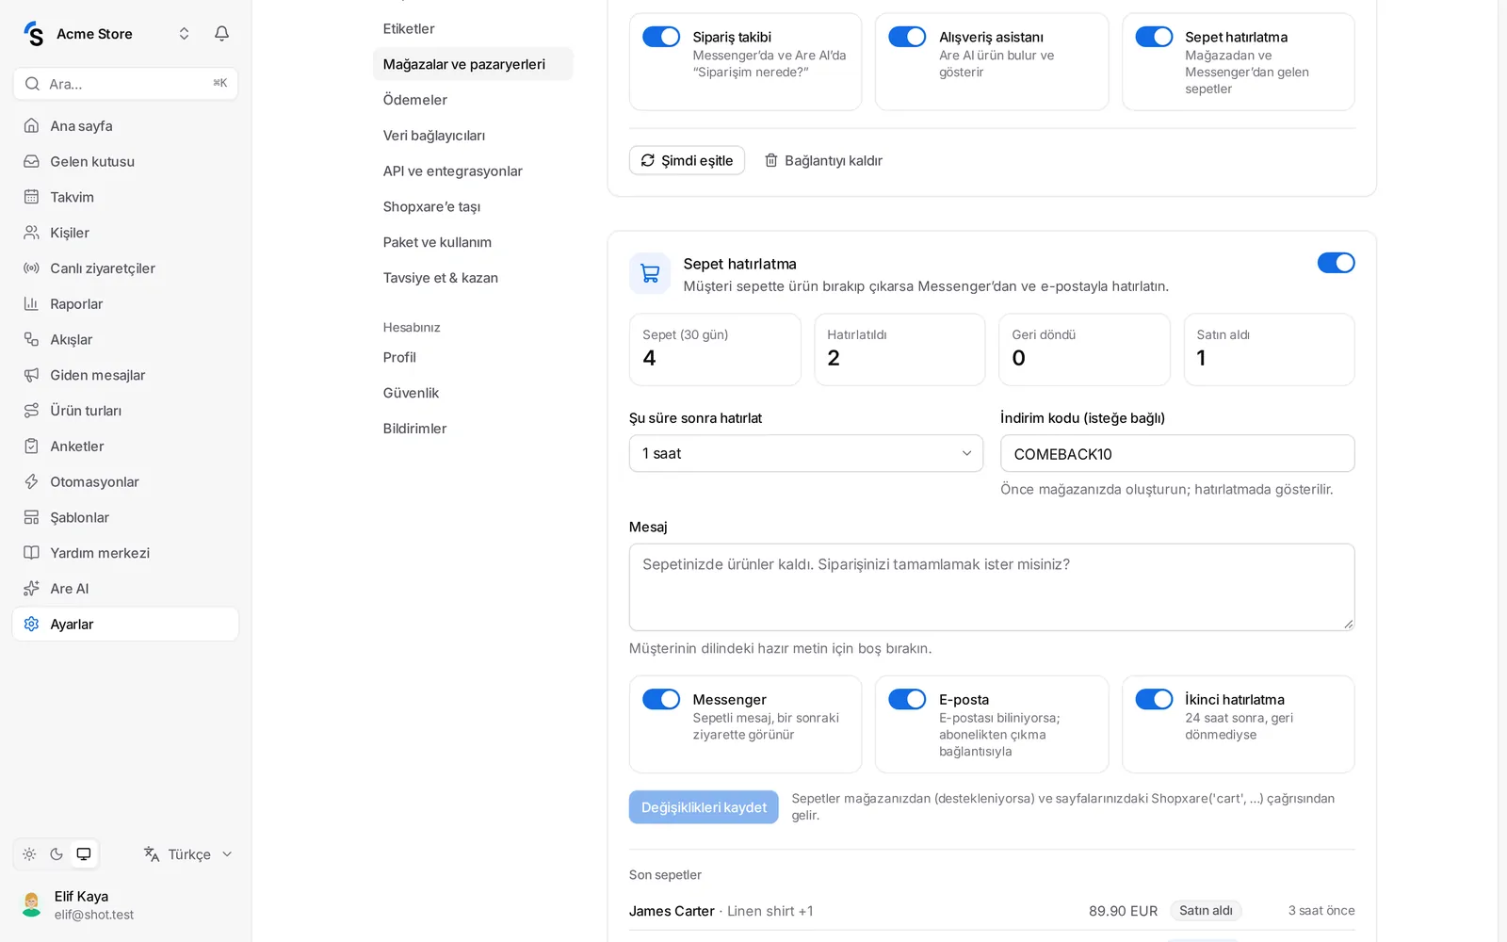The image size is (1507, 942).
Task: Disable the main Sepet hatırlatma section toggle
Action: pyautogui.click(x=1336, y=263)
